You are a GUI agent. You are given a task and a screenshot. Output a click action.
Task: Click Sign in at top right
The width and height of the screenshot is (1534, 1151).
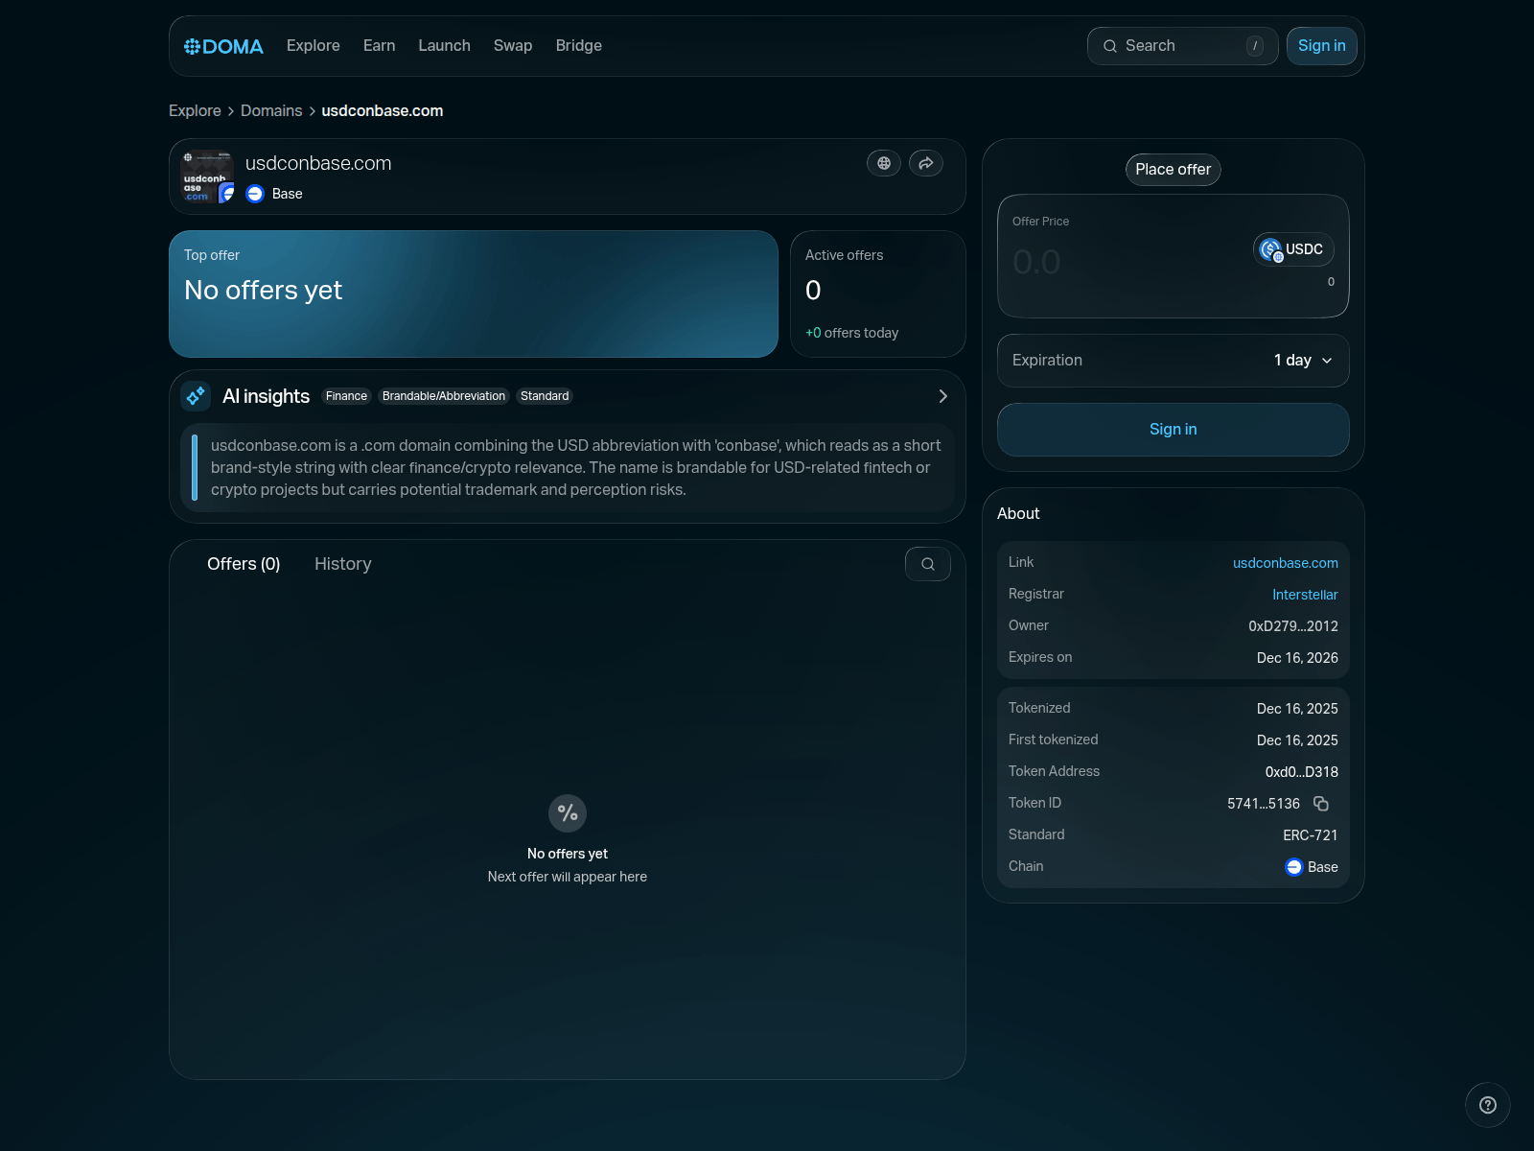1322,46
